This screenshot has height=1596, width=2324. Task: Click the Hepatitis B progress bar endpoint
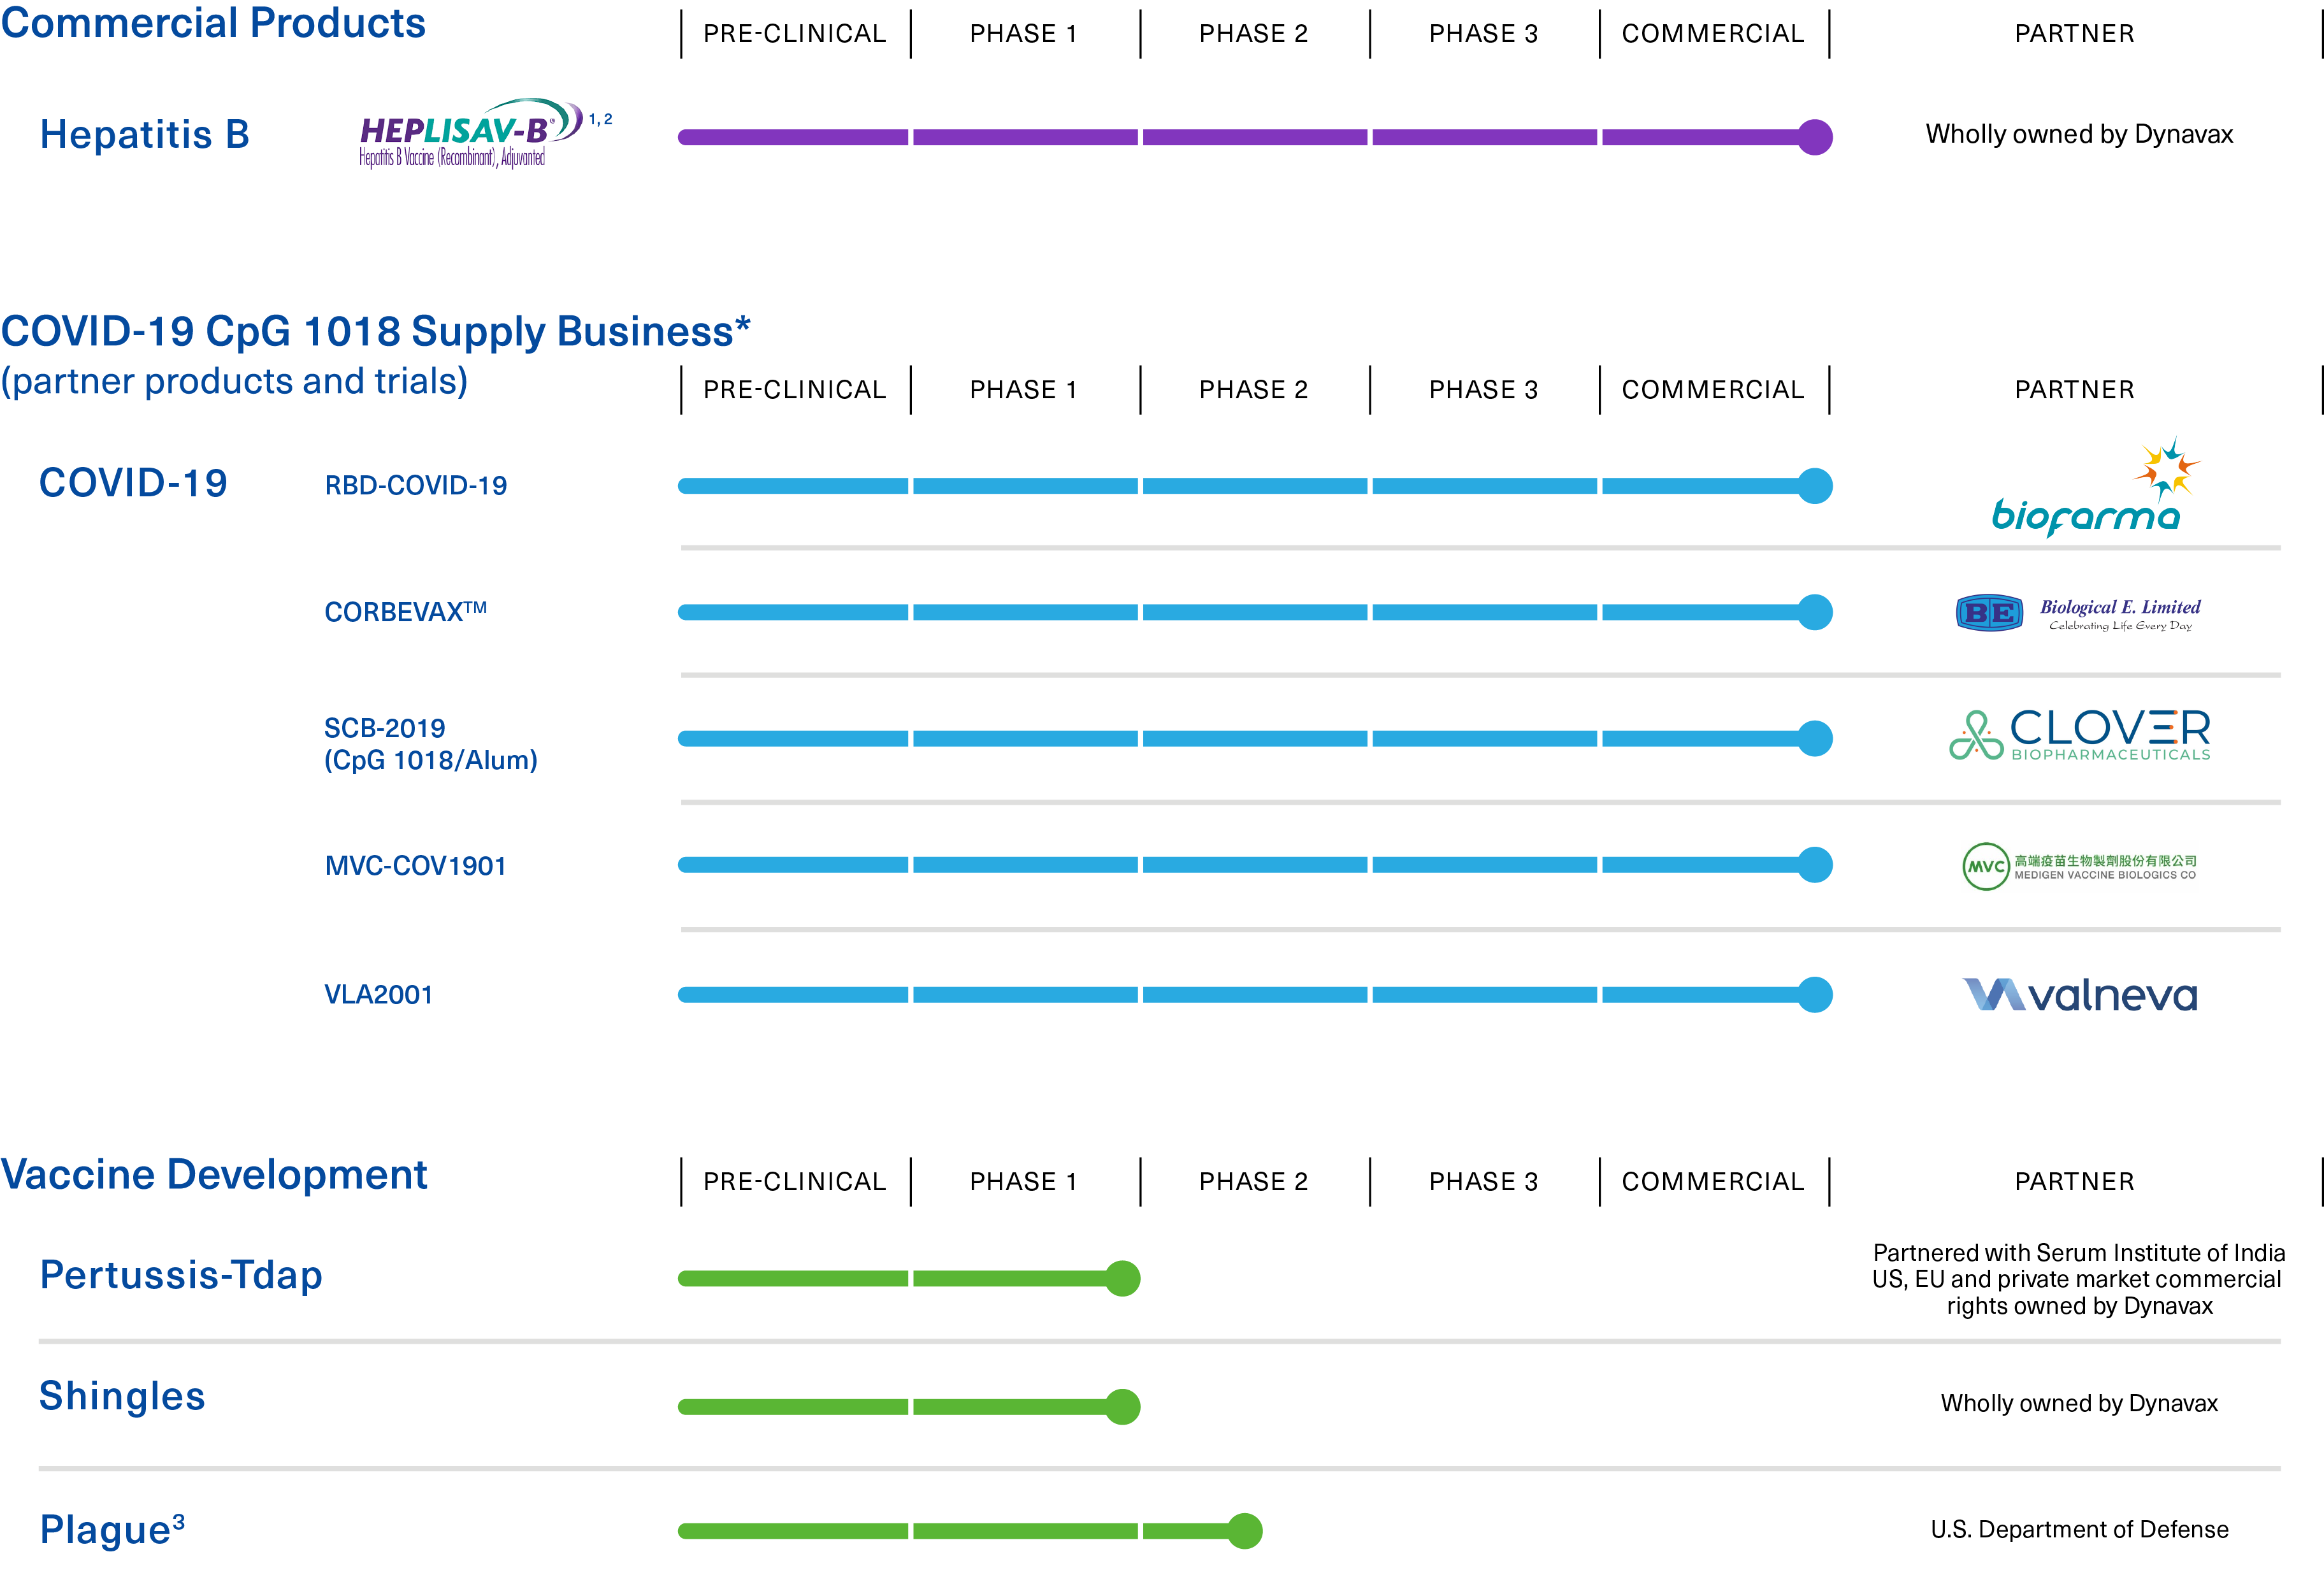pos(1814,137)
